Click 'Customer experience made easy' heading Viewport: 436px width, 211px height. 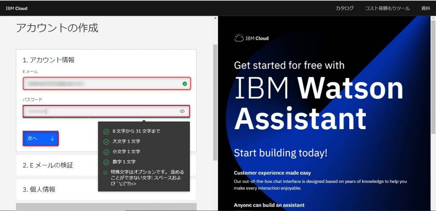pyautogui.click(x=272, y=173)
